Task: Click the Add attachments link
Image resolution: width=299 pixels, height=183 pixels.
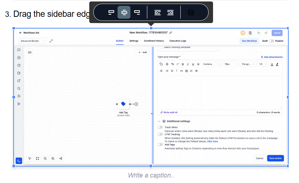Action: point(272,57)
